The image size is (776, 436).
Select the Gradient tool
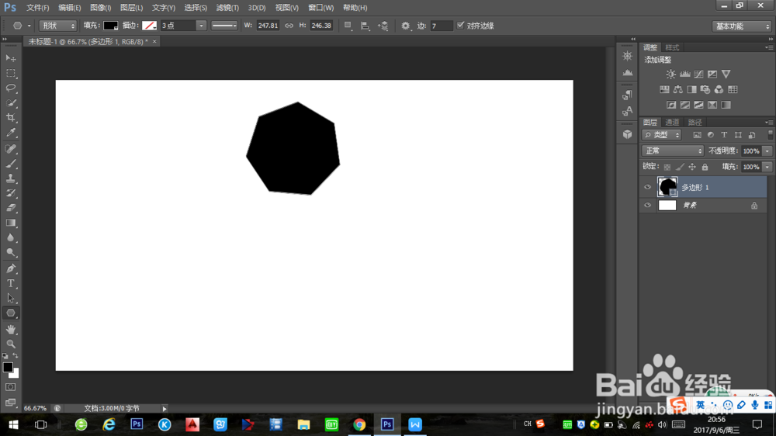pyautogui.click(x=10, y=223)
